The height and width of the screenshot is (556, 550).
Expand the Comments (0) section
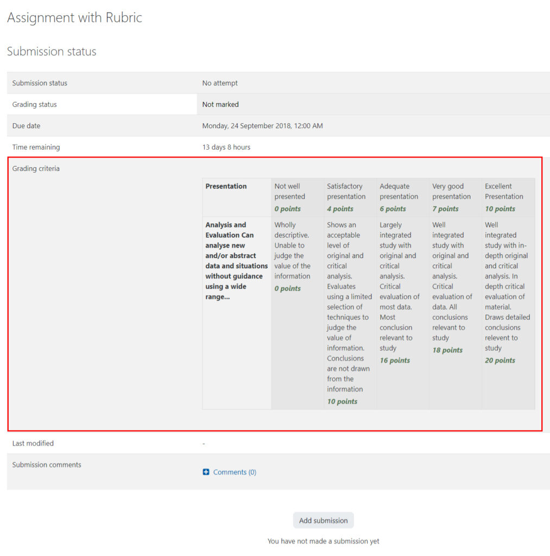233,472
